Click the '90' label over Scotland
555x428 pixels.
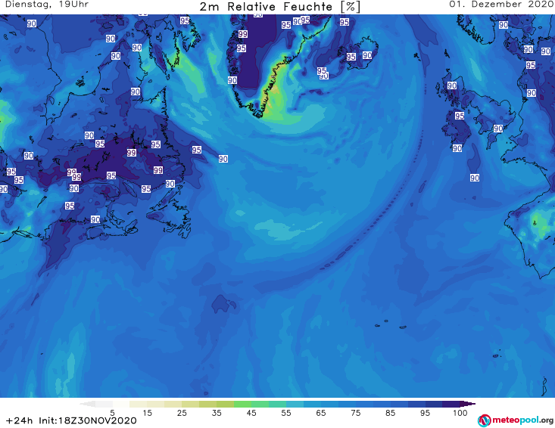coord(451,85)
